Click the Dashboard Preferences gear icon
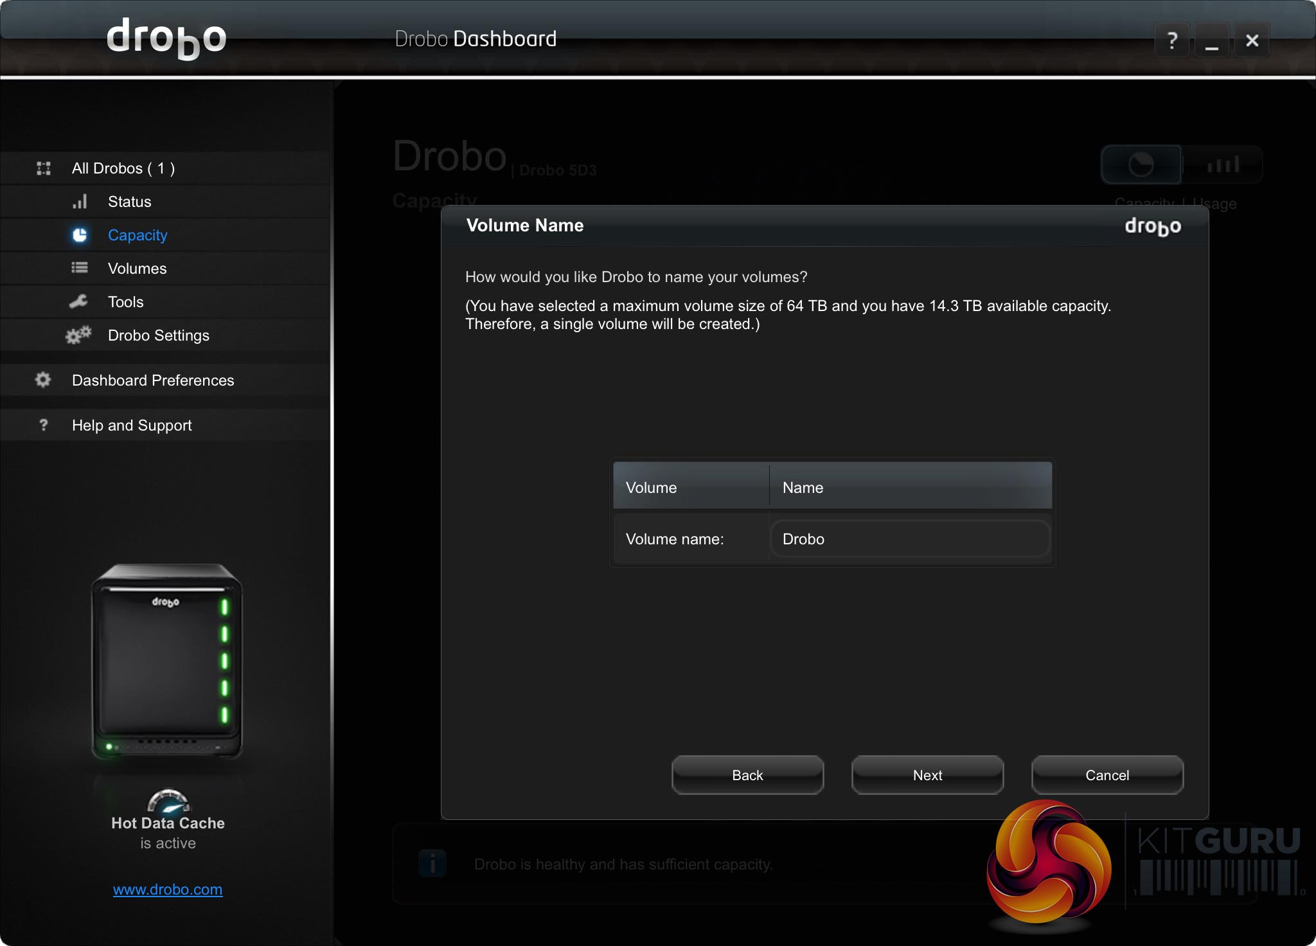Viewport: 1316px width, 946px height. click(x=43, y=380)
